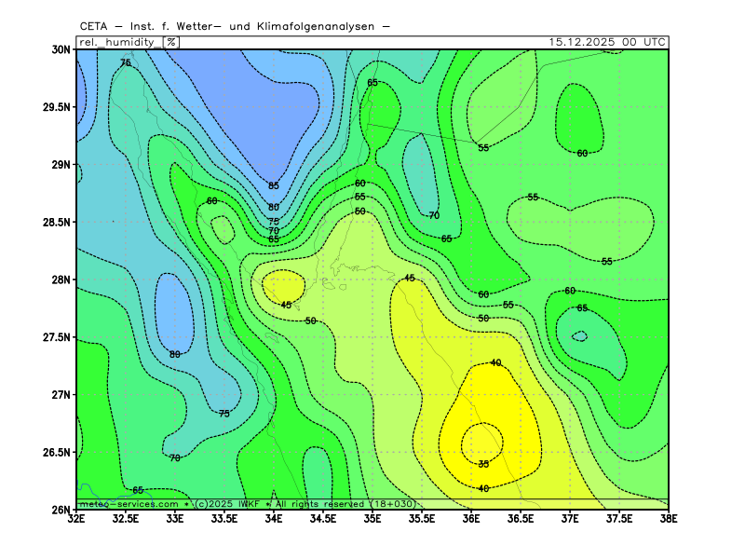Viewport: 745px width, 559px height.
Task: Click the 40 label above yellow region
Action: pyautogui.click(x=495, y=363)
